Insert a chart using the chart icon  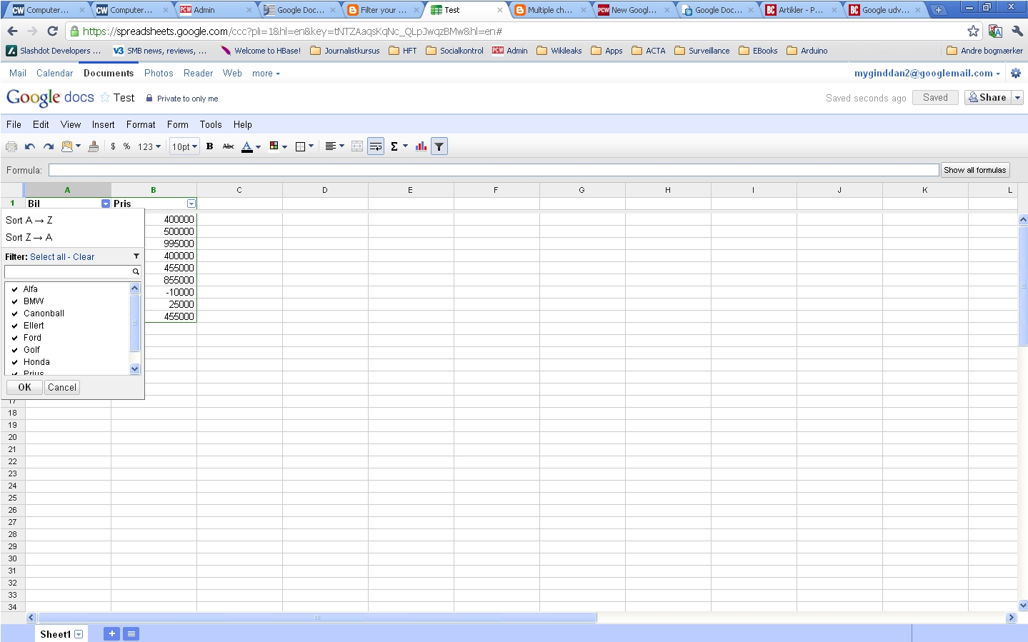click(421, 146)
